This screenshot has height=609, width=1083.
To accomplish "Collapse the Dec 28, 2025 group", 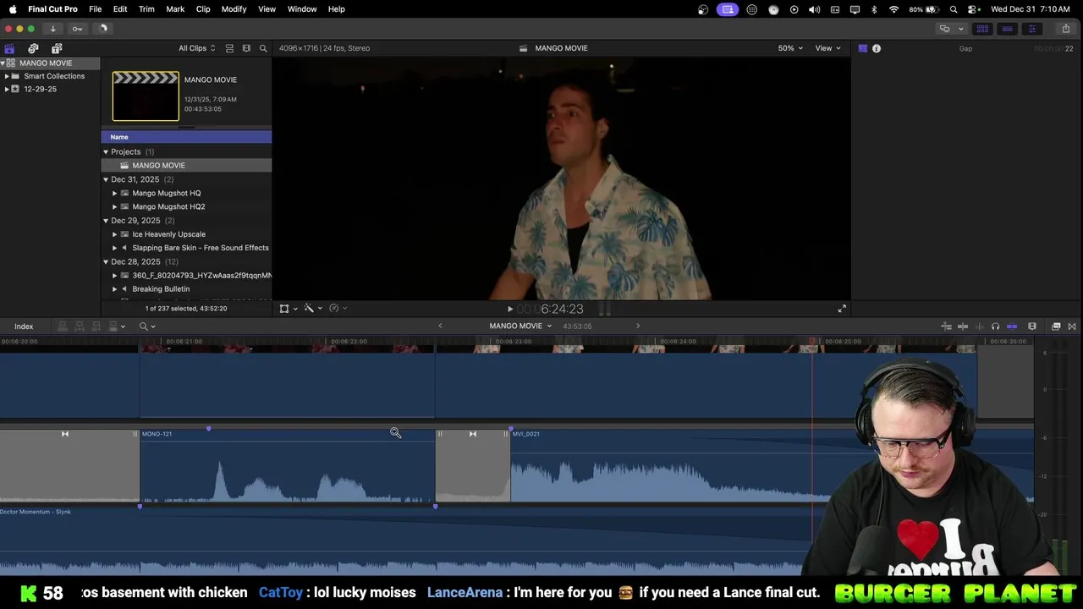I will [106, 262].
